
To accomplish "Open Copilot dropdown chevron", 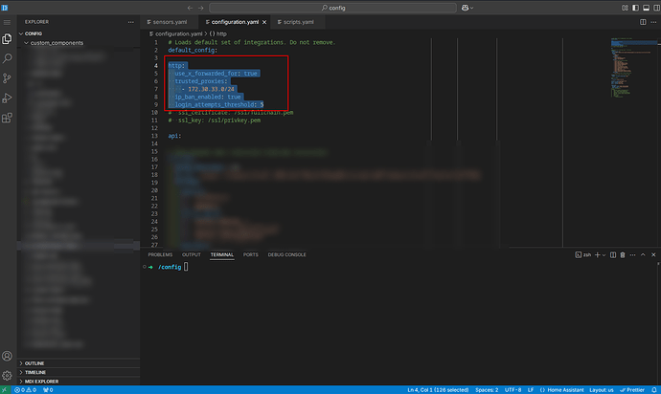I will 471,8.
